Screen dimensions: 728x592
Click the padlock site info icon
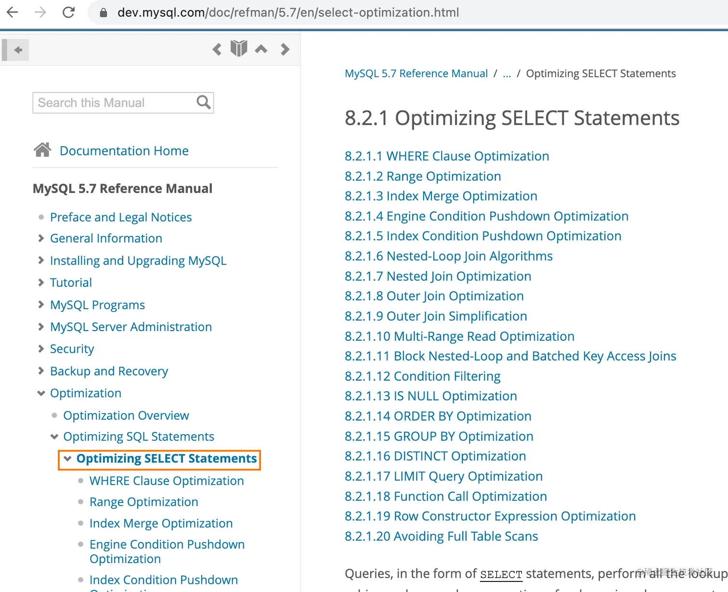(103, 13)
